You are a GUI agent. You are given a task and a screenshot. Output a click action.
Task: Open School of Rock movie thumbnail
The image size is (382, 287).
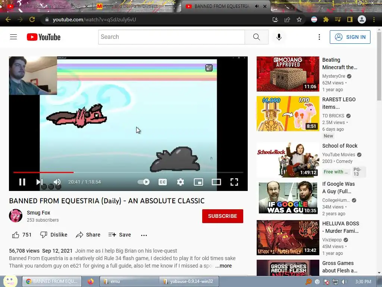(x=288, y=160)
